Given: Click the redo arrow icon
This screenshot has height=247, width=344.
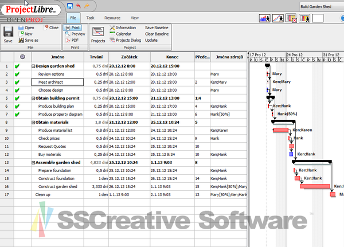Looking at the screenshot, I should click(87, 6).
